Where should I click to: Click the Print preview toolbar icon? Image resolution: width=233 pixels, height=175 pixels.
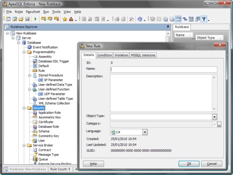[x=123, y=19]
